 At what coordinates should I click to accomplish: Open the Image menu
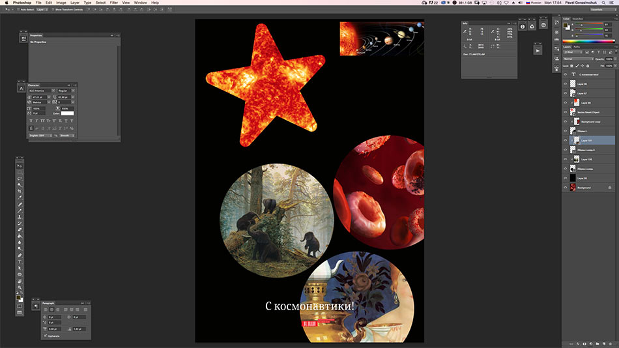click(61, 3)
